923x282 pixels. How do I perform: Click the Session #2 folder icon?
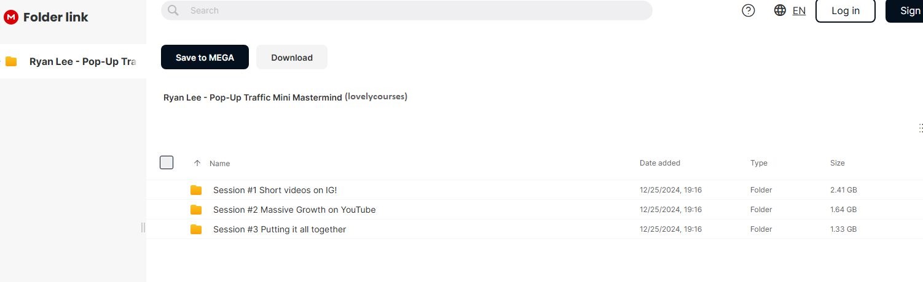click(196, 210)
